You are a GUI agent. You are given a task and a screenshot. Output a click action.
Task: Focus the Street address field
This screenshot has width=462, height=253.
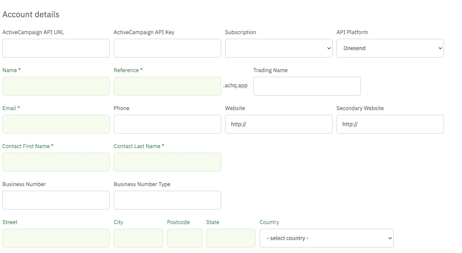tap(56, 238)
